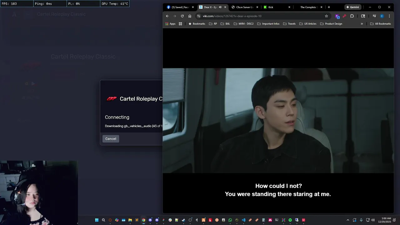The width and height of the screenshot is (400, 225).
Task: Open Visual Studio Code from taskbar
Action: coord(243,220)
